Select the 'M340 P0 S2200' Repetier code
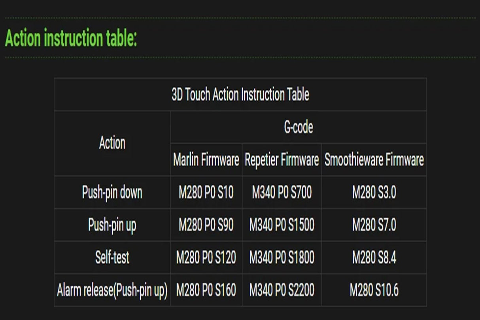This screenshot has height=320, width=480. tap(282, 290)
